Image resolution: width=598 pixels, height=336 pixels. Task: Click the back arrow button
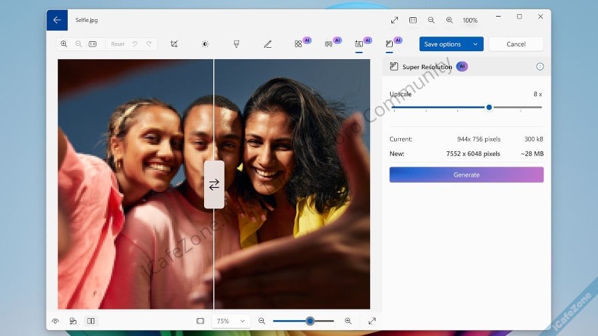57,20
